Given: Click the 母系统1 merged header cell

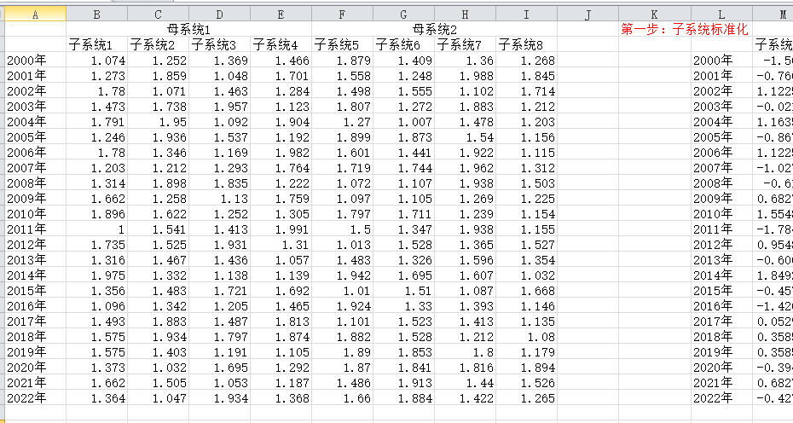Looking at the screenshot, I should 188,30.
